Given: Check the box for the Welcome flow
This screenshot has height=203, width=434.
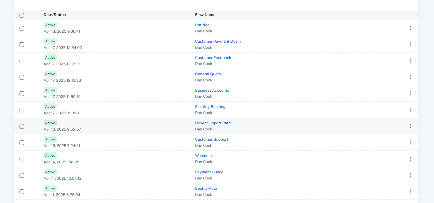Looking at the screenshot, I should [22, 159].
